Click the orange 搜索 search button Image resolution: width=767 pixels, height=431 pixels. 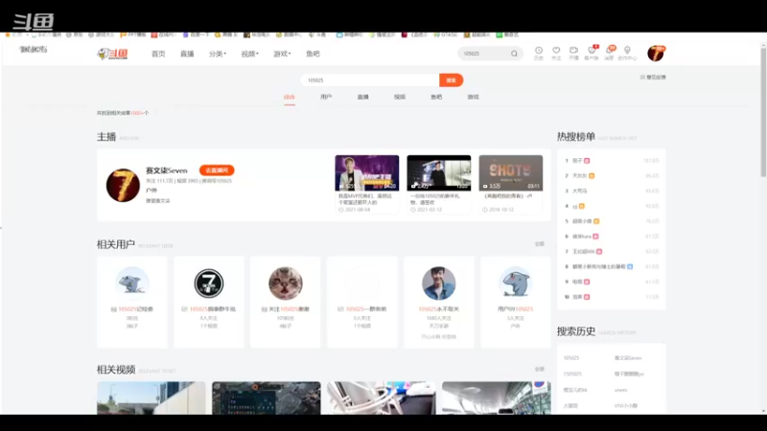451,80
